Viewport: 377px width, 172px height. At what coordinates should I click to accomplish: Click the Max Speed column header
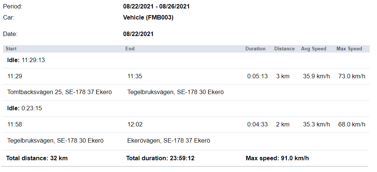(349, 49)
